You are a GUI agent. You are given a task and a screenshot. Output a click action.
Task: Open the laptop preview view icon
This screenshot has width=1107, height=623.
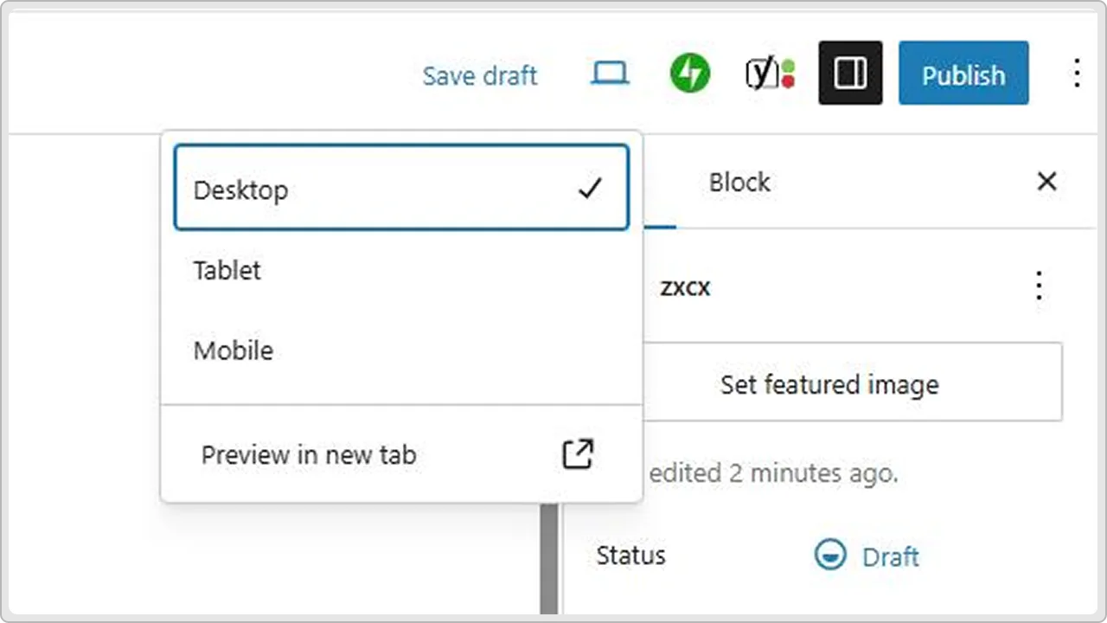[610, 74]
